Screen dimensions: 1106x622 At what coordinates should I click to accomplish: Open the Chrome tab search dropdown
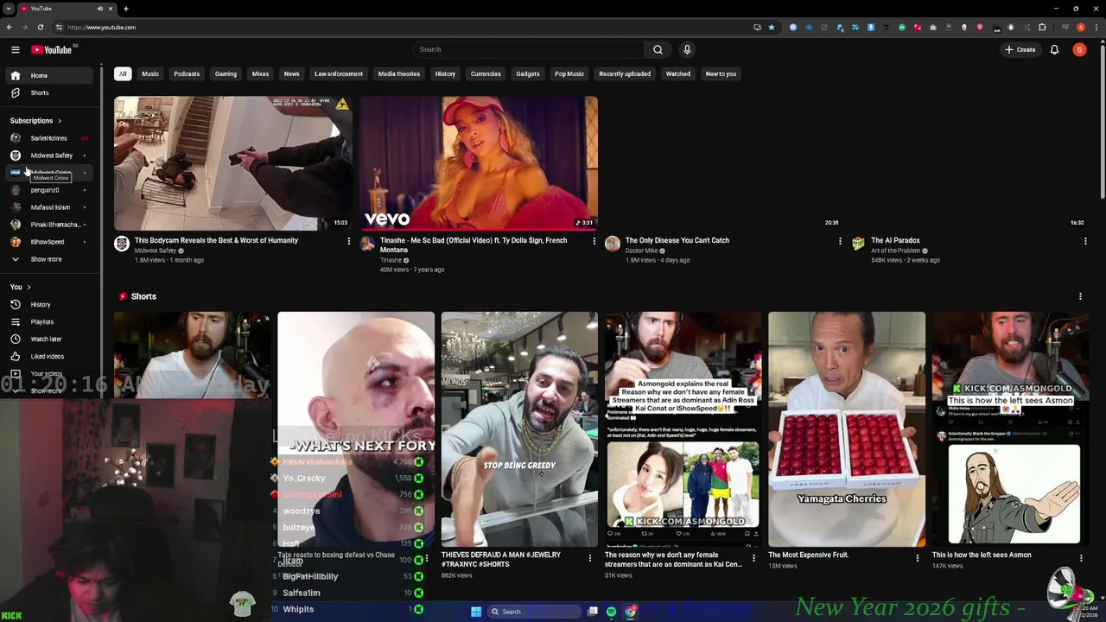pos(9,9)
